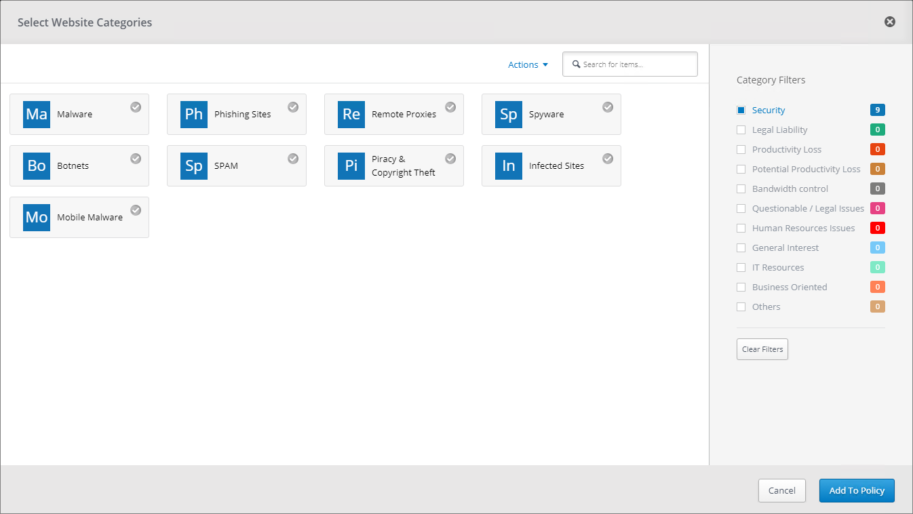Click the Clear Filters button
The height and width of the screenshot is (514, 913).
click(x=762, y=349)
